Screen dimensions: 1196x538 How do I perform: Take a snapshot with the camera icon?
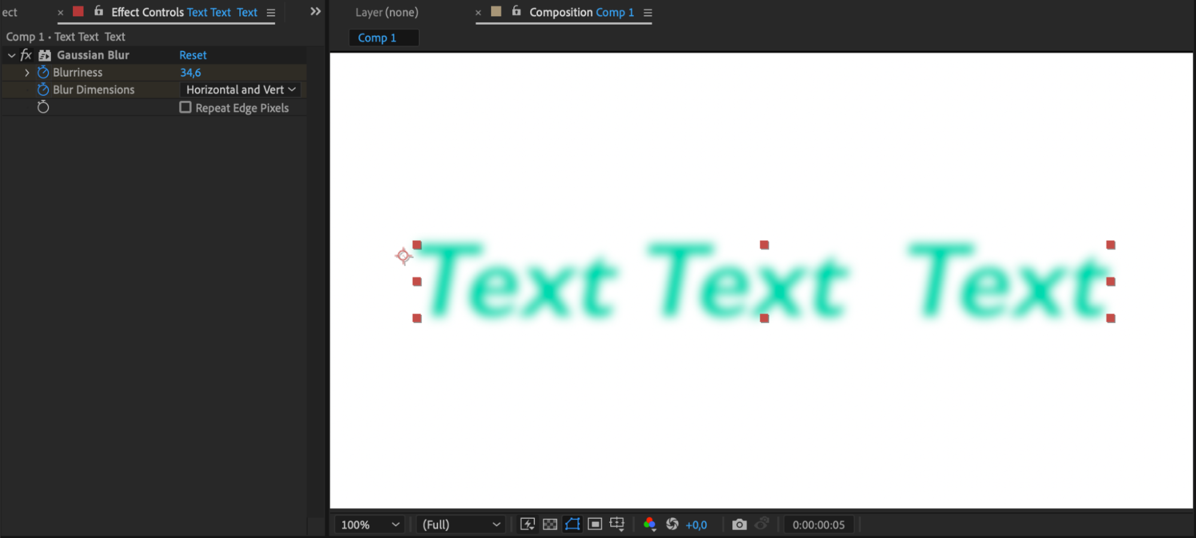739,525
